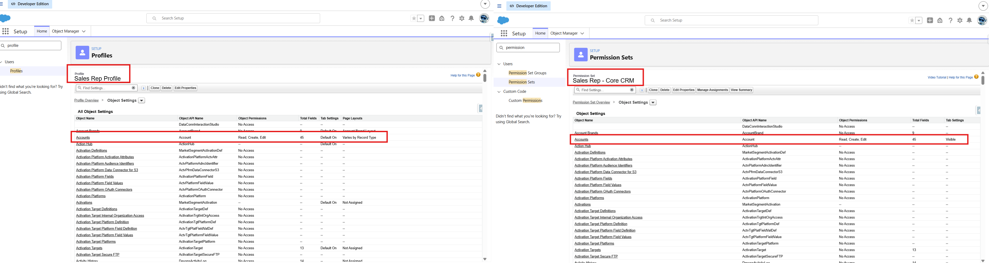Open the Permission Set Overview breadcrumb link

591,102
